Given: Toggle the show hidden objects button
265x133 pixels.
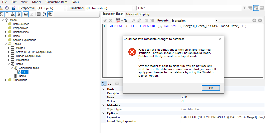Looking at the screenshot, I should point(31,14).
